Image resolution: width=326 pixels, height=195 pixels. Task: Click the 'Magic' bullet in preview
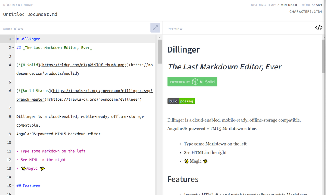tap(196, 161)
